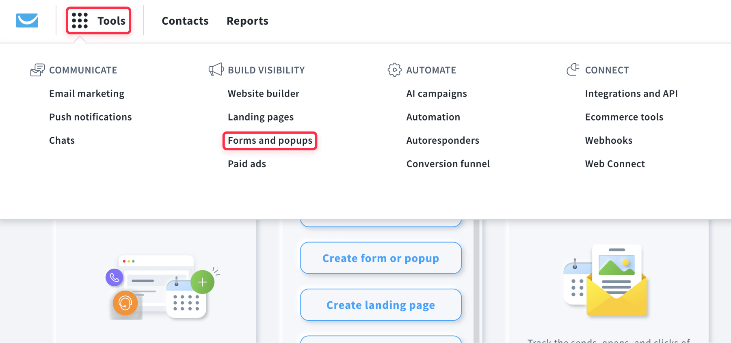Click the CONNECT heading
This screenshot has width=731, height=343.
click(x=607, y=70)
